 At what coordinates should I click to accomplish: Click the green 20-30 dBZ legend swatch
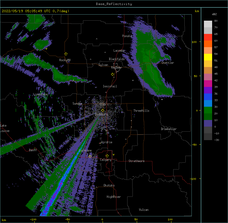pyautogui.click(x=208, y=110)
